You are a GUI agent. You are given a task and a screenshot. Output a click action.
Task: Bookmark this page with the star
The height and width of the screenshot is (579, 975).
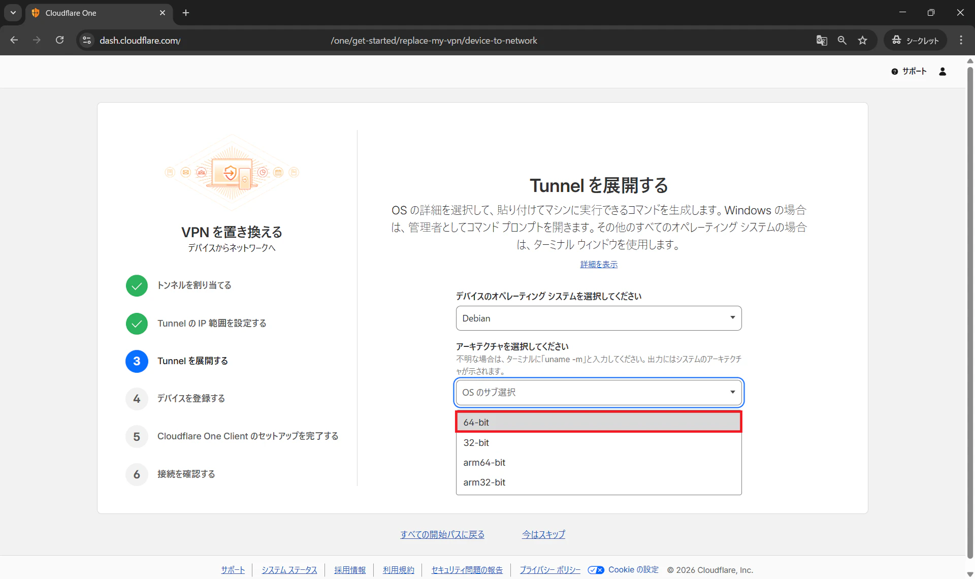862,40
